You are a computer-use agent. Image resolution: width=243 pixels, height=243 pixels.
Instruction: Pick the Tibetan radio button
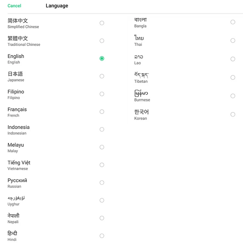pos(233,77)
